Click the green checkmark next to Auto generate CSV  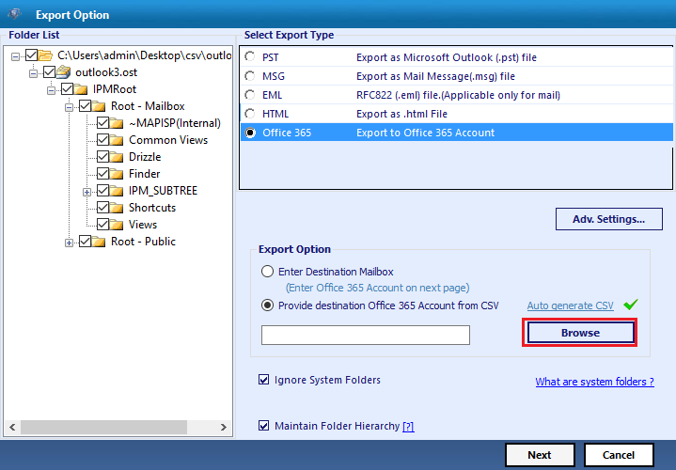click(x=631, y=305)
